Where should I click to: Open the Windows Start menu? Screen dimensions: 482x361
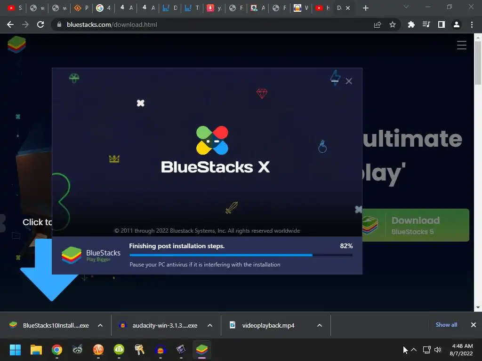tap(16, 349)
